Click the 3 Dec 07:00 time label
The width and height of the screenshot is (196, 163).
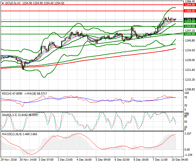(x=46, y=160)
